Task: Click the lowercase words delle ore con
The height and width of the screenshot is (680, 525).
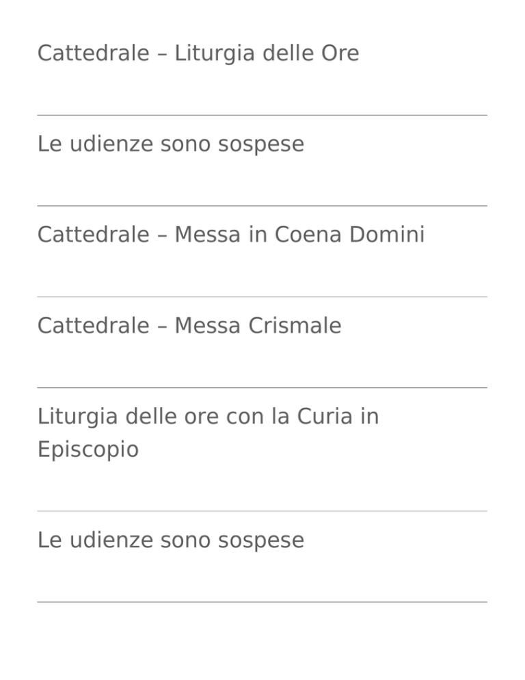Action: click(x=195, y=417)
